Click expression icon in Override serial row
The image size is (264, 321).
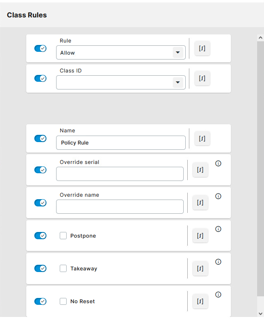click(200, 170)
